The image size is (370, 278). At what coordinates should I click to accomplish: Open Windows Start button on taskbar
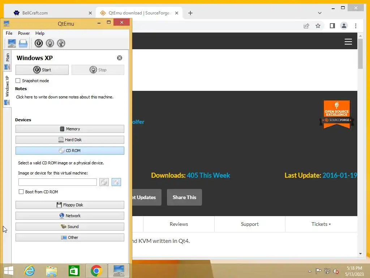point(9,271)
